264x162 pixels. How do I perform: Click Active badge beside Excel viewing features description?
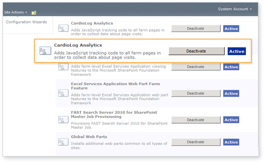(x=231, y=67)
